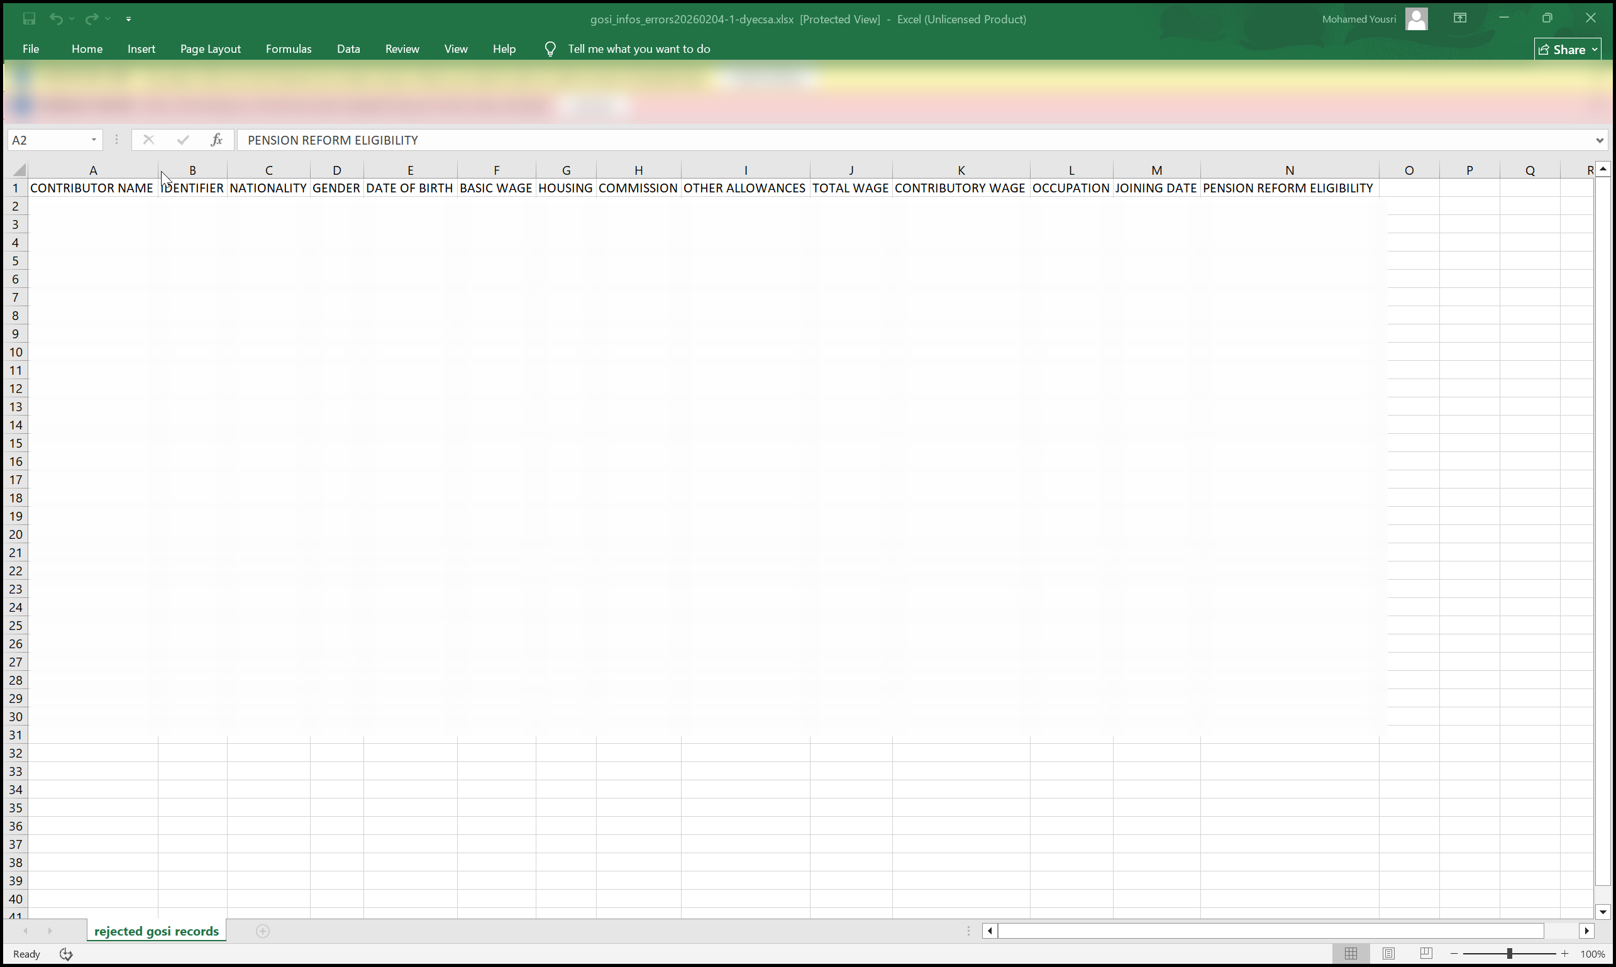Open the Formulas ribbon tab
The image size is (1616, 967).
point(288,49)
